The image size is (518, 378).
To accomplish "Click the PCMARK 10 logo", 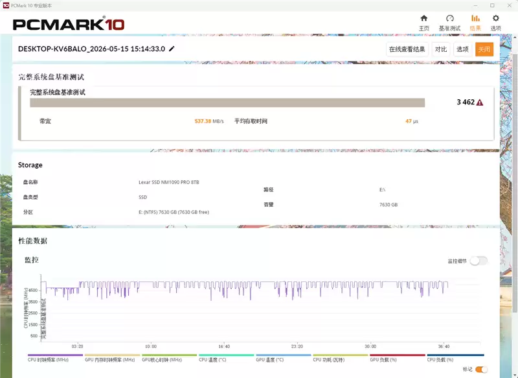I will 69,24.
